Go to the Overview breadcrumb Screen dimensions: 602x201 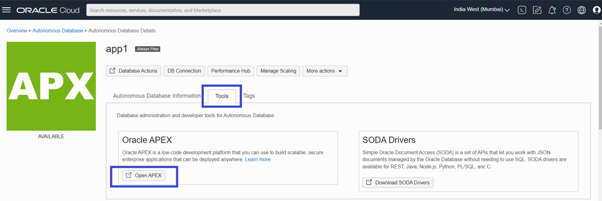[17, 30]
